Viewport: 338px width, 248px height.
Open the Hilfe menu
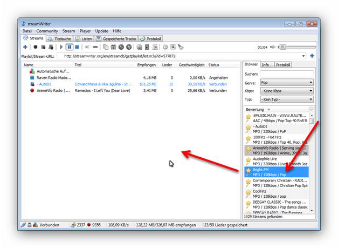[117, 31]
